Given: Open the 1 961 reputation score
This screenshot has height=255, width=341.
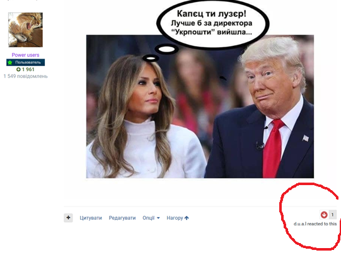Looking at the screenshot, I should click(28, 69).
